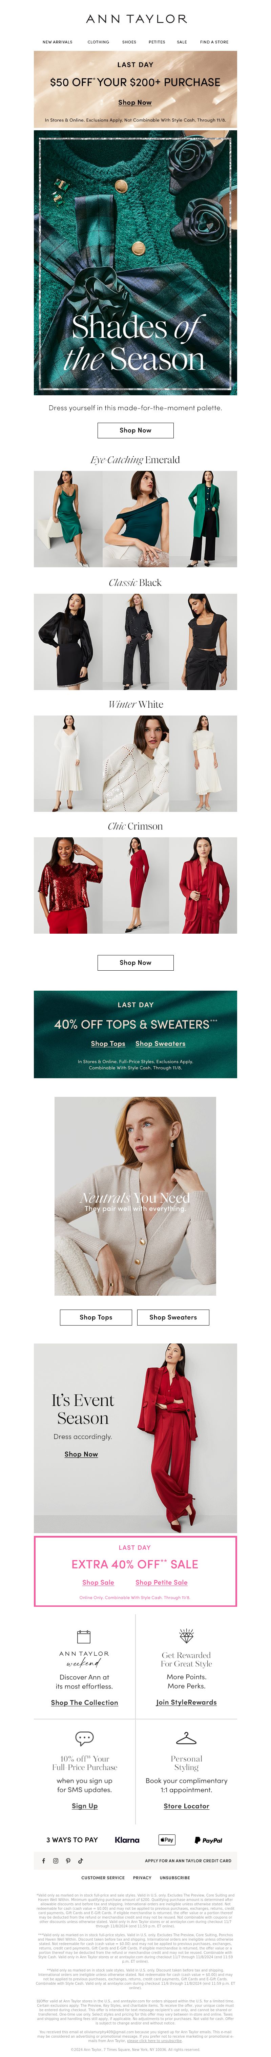Image resolution: width=271 pixels, height=2057 pixels.
Task: Click the Apple Pay logo
Action: 167,1840
